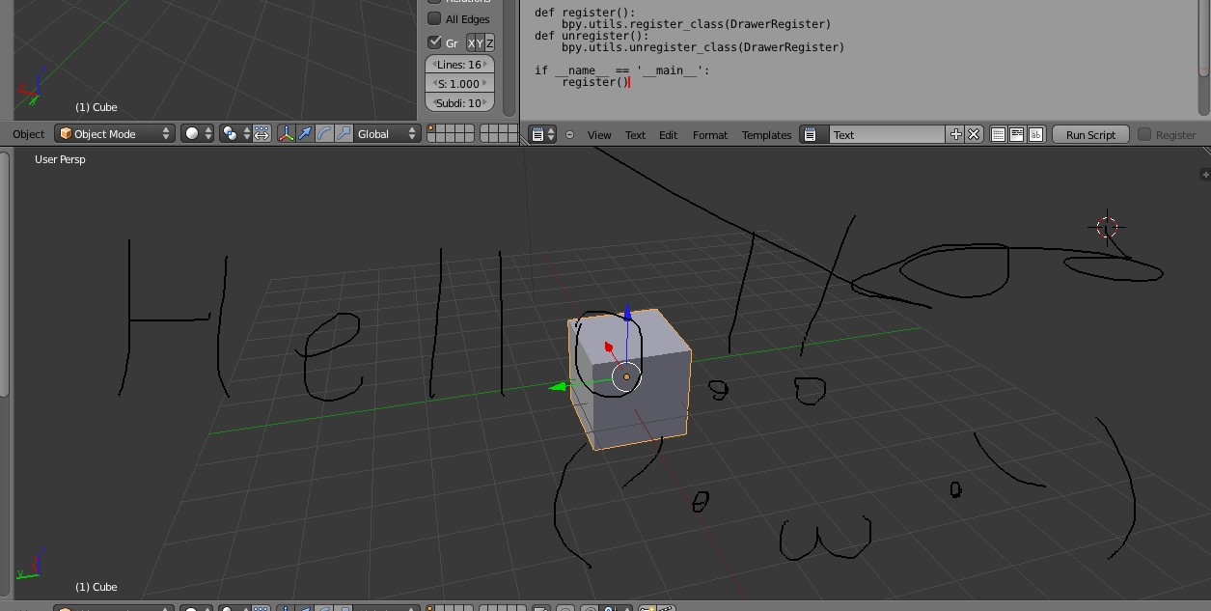
Task: Toggle syntax highlighting icon
Action: pos(1035,135)
